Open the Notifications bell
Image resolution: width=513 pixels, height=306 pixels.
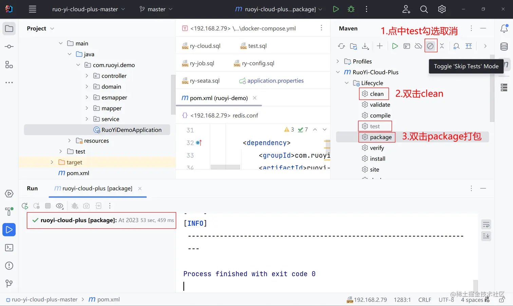click(x=504, y=28)
